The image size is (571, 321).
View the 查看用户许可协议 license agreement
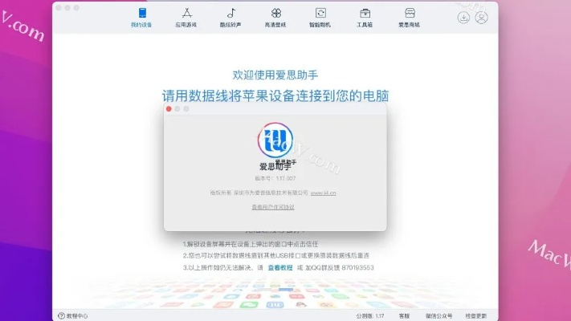tap(273, 207)
